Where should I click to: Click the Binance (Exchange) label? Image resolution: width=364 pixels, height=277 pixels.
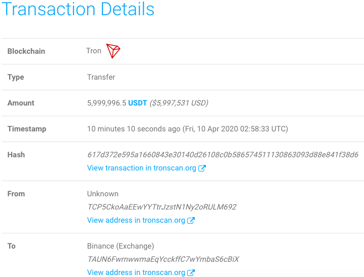click(120, 246)
